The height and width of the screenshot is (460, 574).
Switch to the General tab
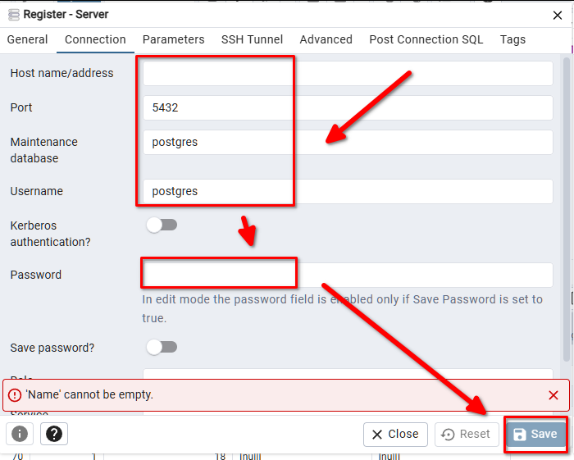[28, 39]
